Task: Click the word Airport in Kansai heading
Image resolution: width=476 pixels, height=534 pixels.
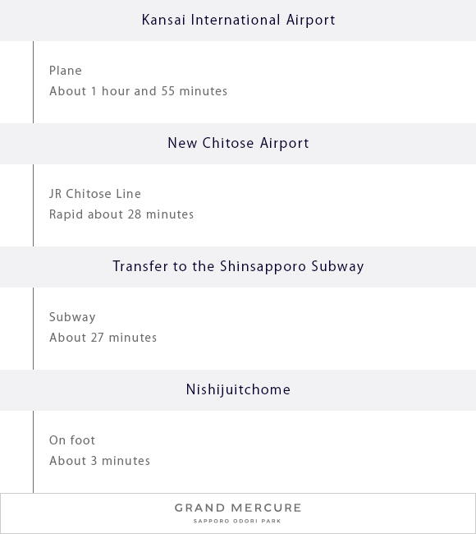Action: pos(311,21)
